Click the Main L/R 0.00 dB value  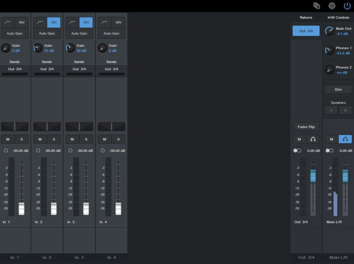[346, 150]
